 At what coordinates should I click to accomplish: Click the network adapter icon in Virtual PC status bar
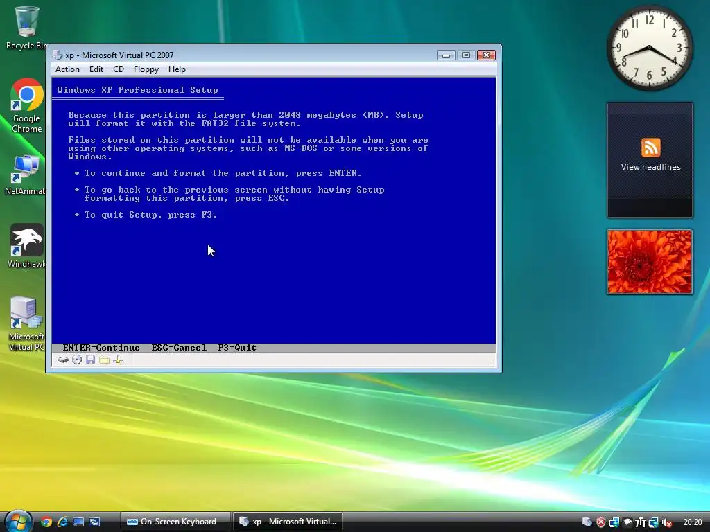point(118,360)
